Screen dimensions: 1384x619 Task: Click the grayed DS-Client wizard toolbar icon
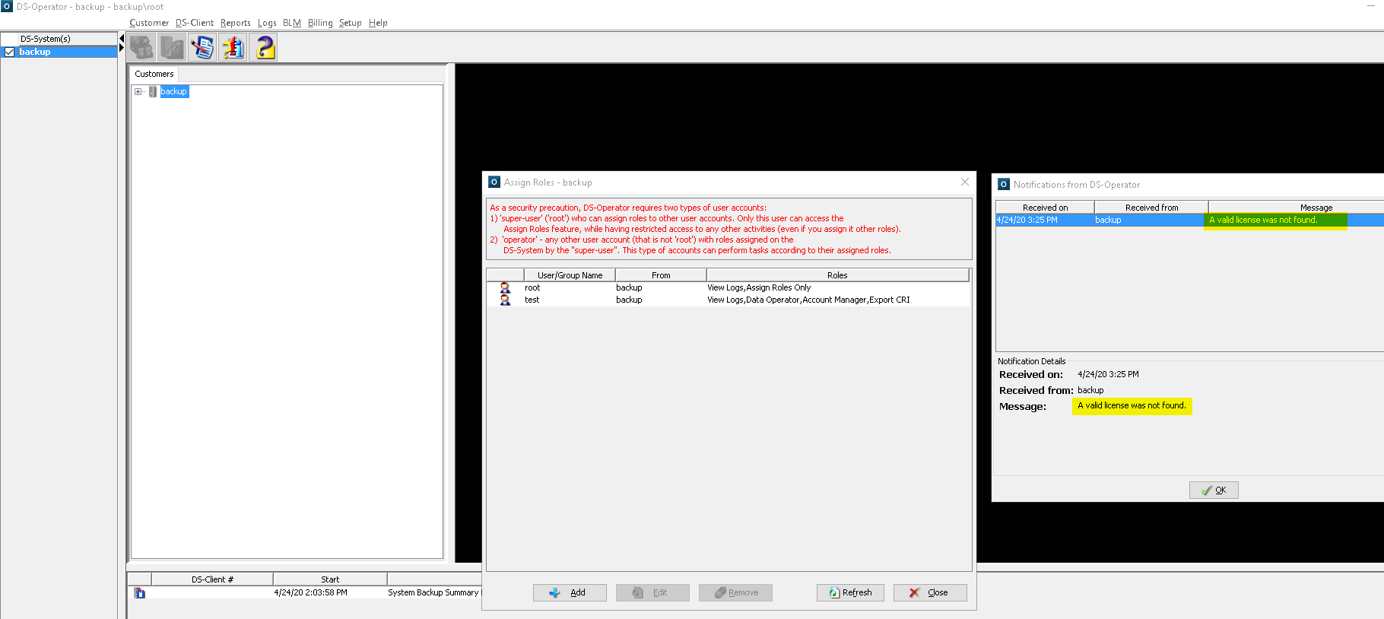(x=172, y=47)
